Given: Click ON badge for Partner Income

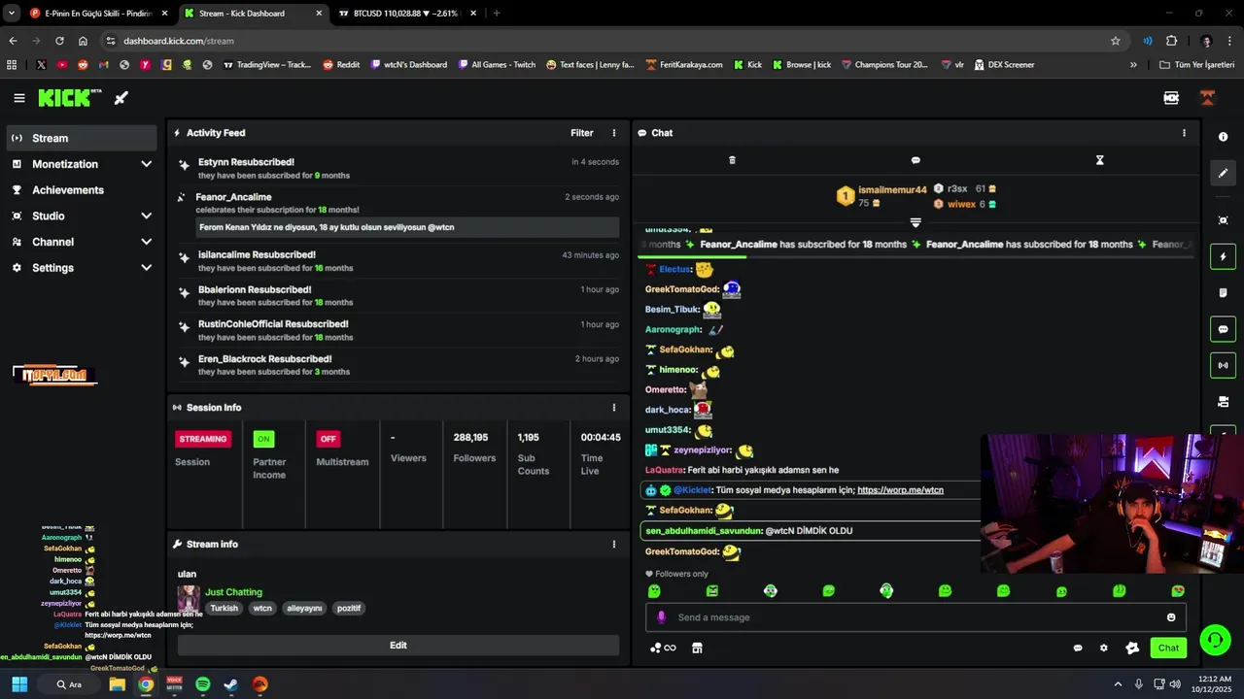Looking at the screenshot, I should (263, 439).
